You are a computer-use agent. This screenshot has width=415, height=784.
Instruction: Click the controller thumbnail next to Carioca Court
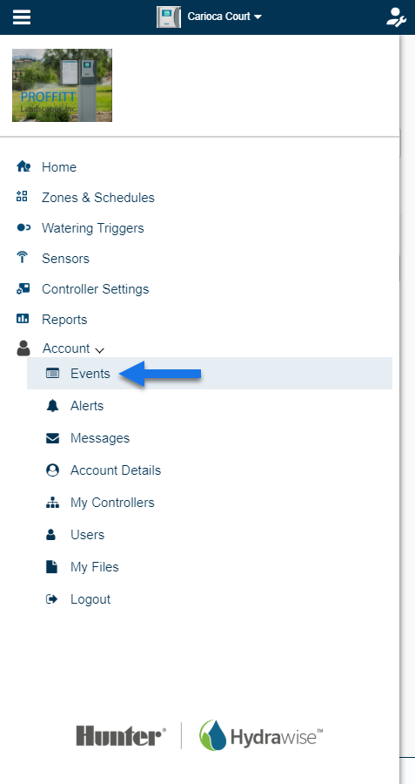coord(169,17)
